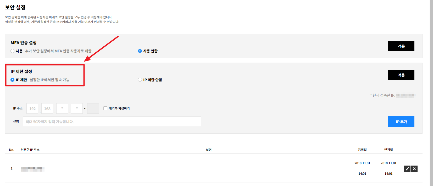Enable the IP 제한 radio option
Screen dimensions: 433x186
(12, 80)
